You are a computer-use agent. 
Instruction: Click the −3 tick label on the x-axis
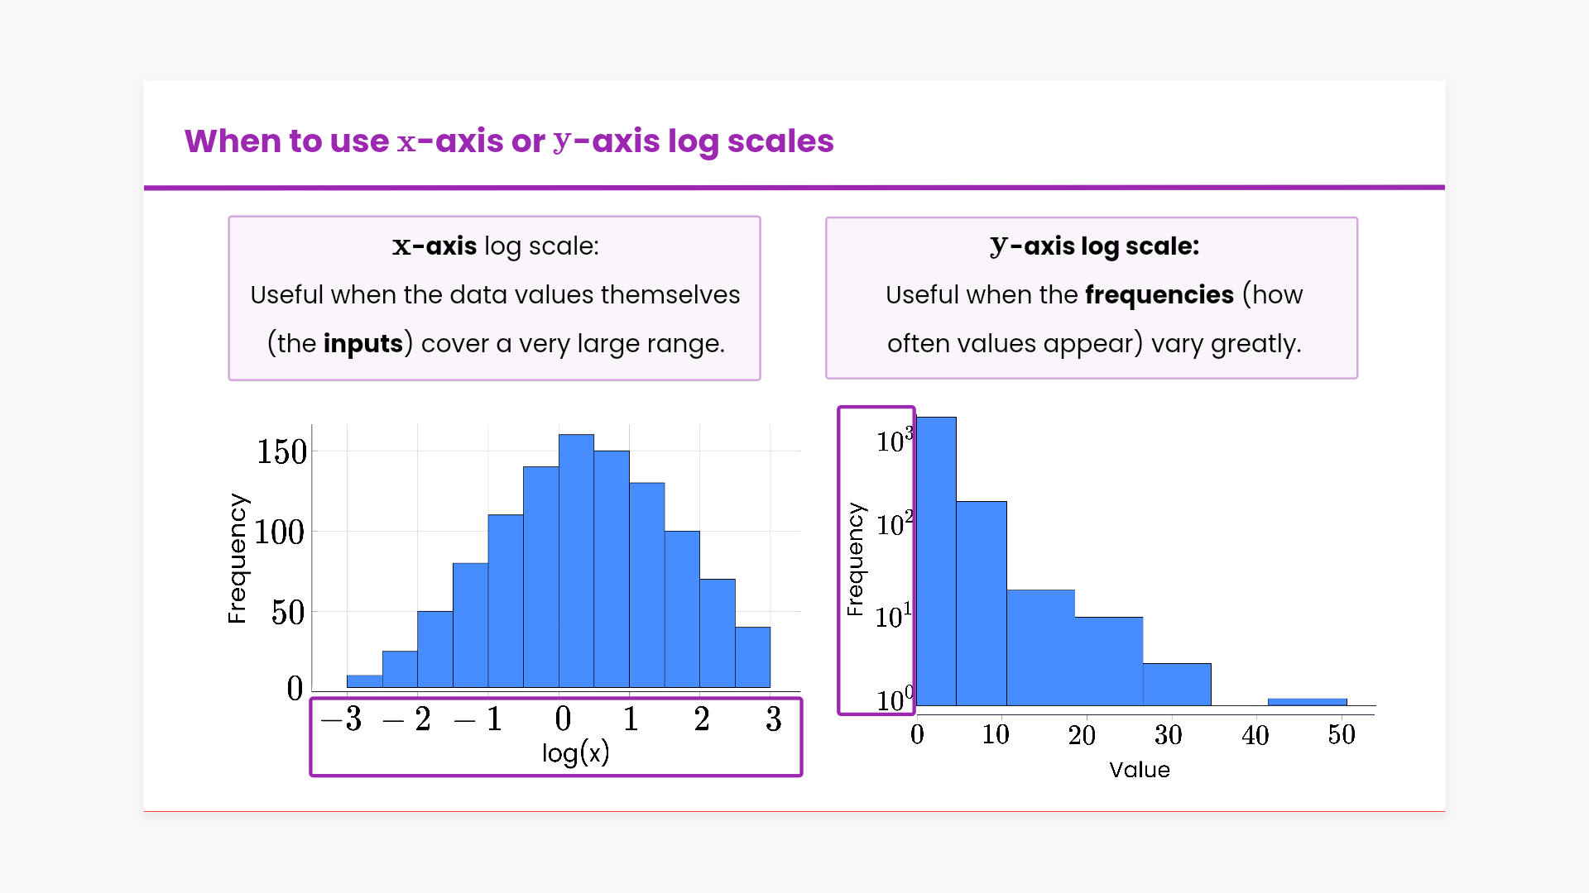click(342, 719)
